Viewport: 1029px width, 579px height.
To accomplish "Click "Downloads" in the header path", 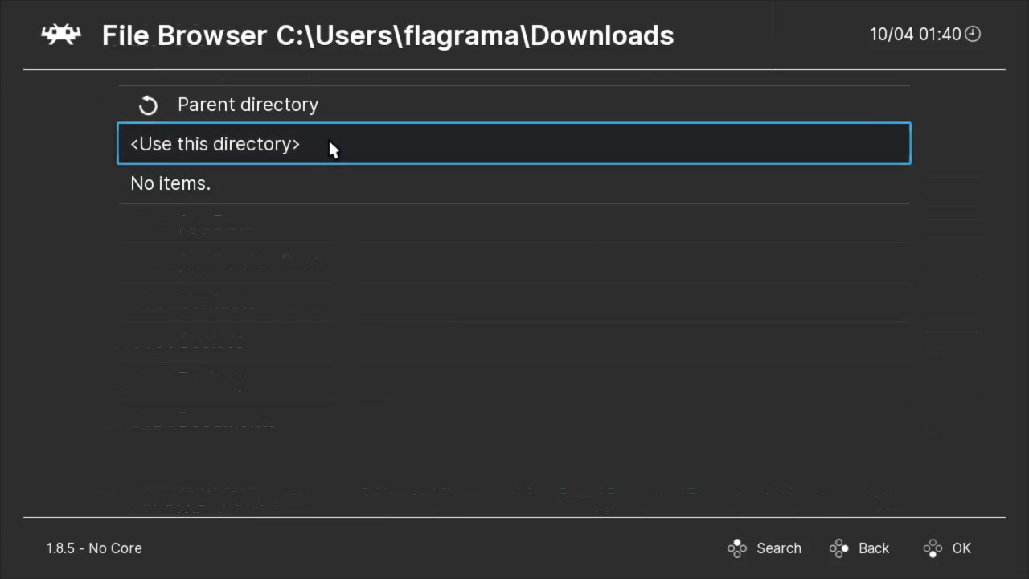I will click(602, 35).
